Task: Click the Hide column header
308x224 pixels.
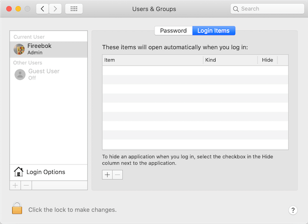Action: pyautogui.click(x=267, y=60)
